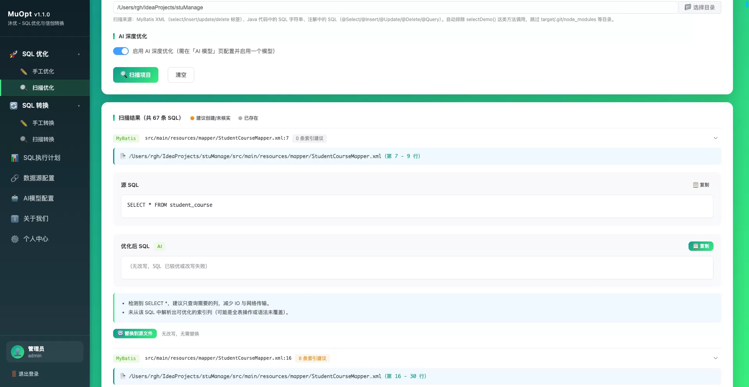This screenshot has height=387, width=749.
Task: Toggle the 启用 AI 深度优化 switch
Action: (x=121, y=51)
